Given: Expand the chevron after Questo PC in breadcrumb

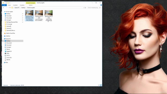Looking at the screenshot, I should coord(20,8).
